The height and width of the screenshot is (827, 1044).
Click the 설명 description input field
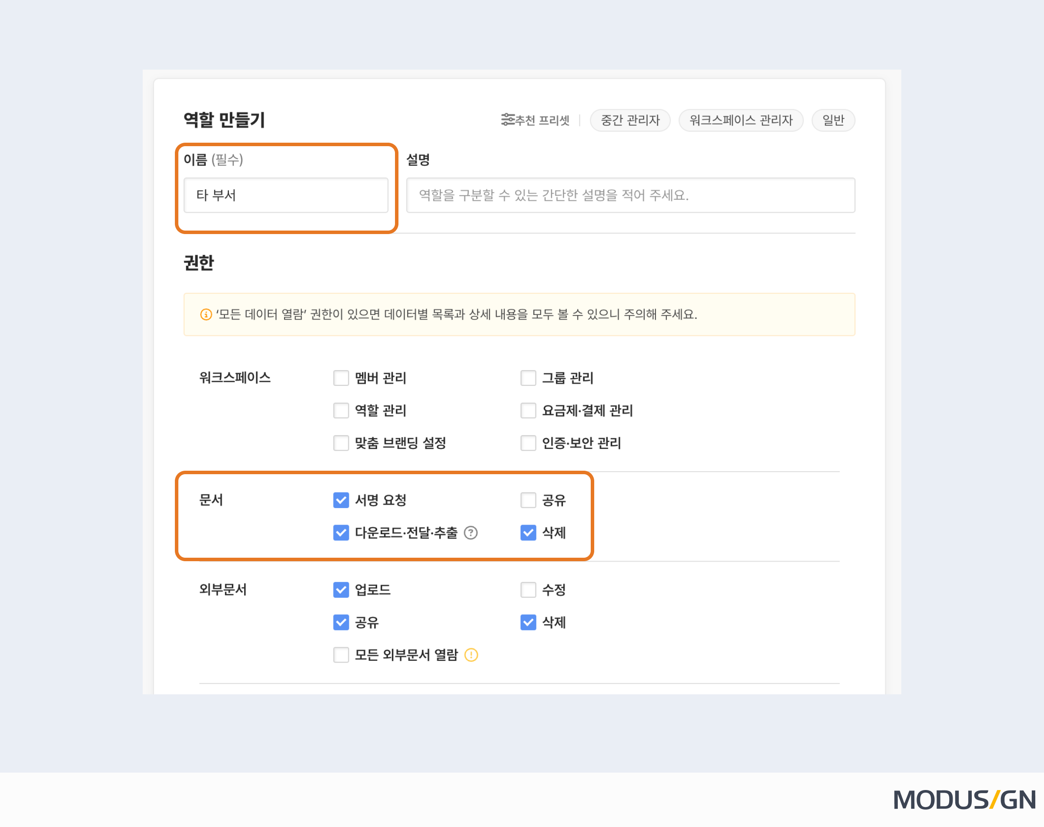tap(630, 195)
